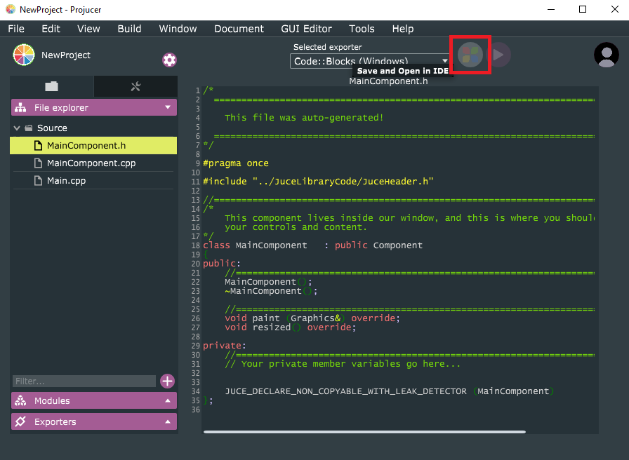Open project settings gear icon

coord(169,60)
